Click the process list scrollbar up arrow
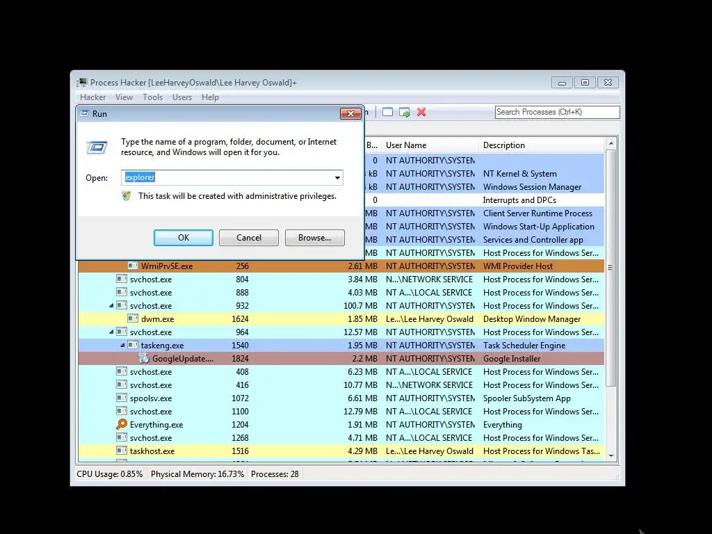 pos(611,143)
